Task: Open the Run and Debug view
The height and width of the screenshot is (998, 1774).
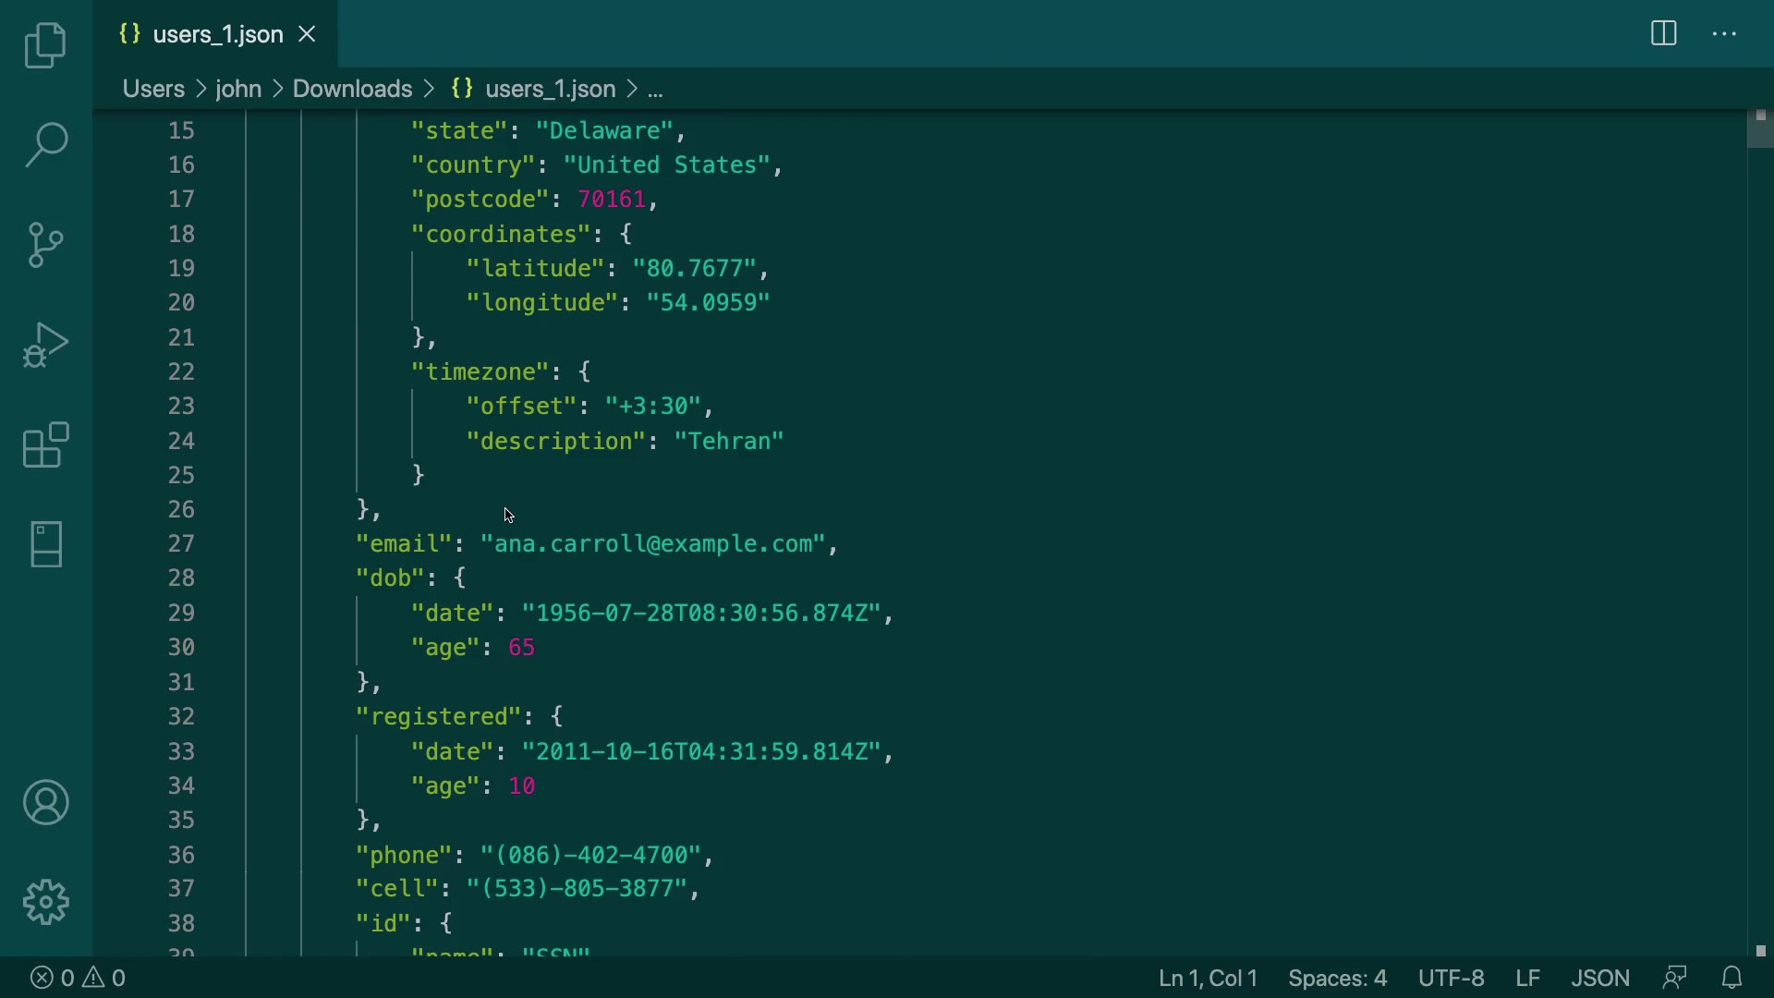Action: [45, 346]
